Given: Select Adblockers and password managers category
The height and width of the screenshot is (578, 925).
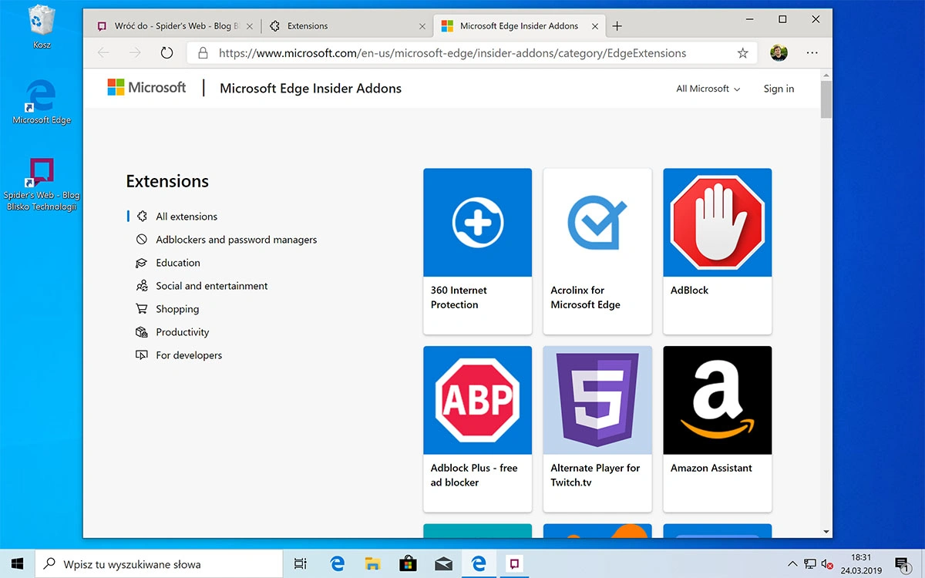Looking at the screenshot, I should (x=237, y=240).
